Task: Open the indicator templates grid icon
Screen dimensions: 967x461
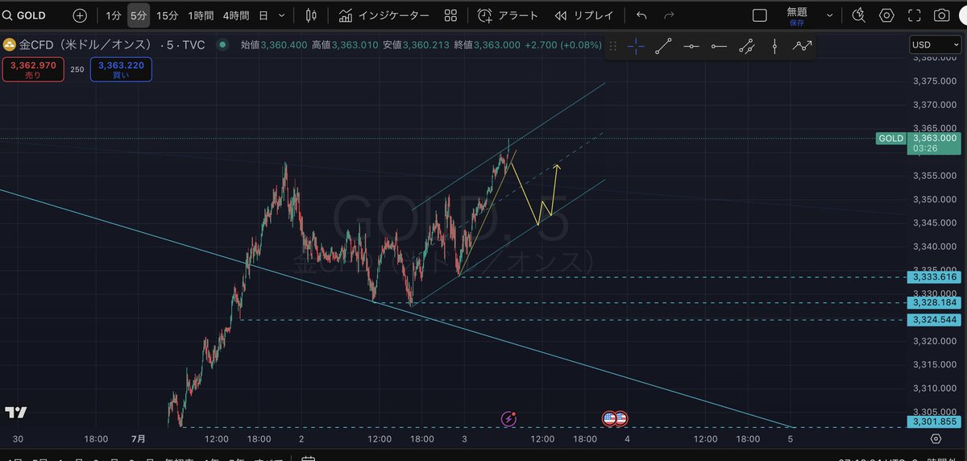Action: tap(450, 15)
